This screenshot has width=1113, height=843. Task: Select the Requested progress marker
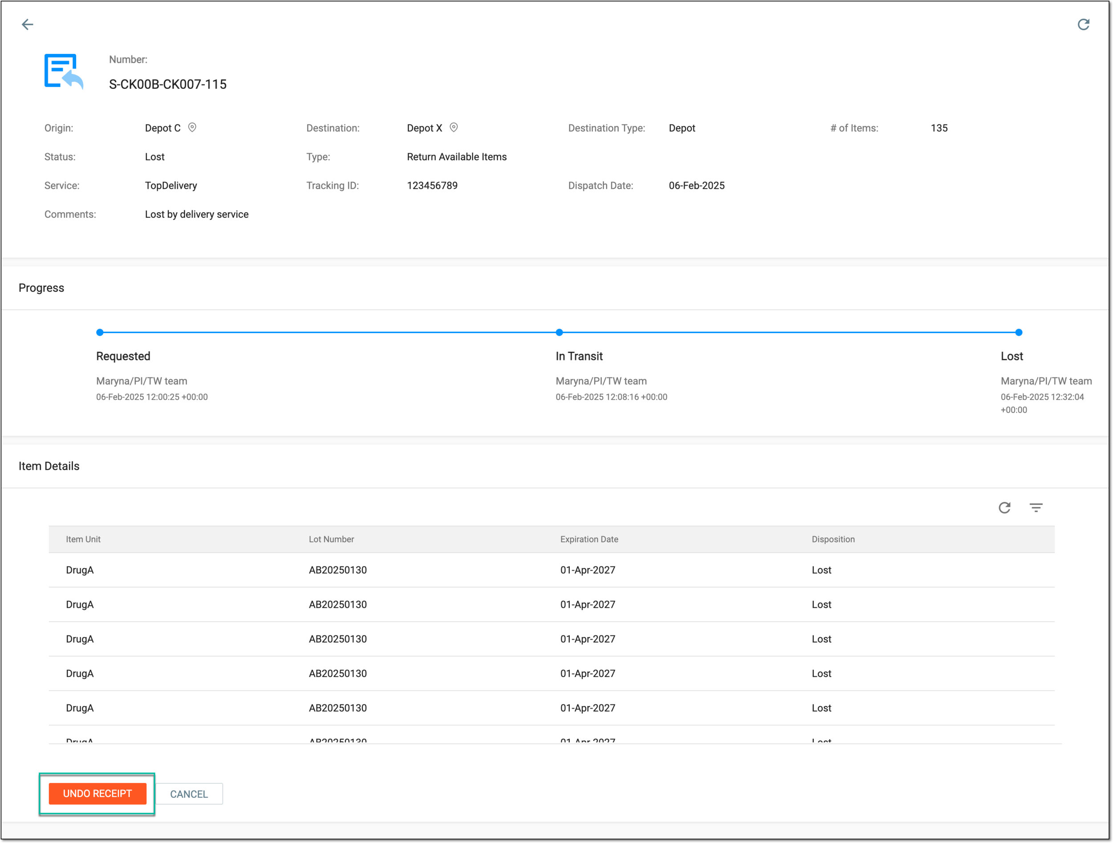[100, 332]
